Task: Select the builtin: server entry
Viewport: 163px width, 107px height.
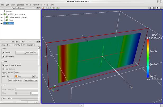Action: pos(9,11)
